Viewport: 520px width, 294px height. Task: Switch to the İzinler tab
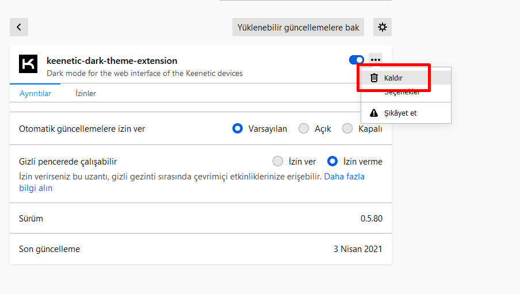pyautogui.click(x=86, y=93)
